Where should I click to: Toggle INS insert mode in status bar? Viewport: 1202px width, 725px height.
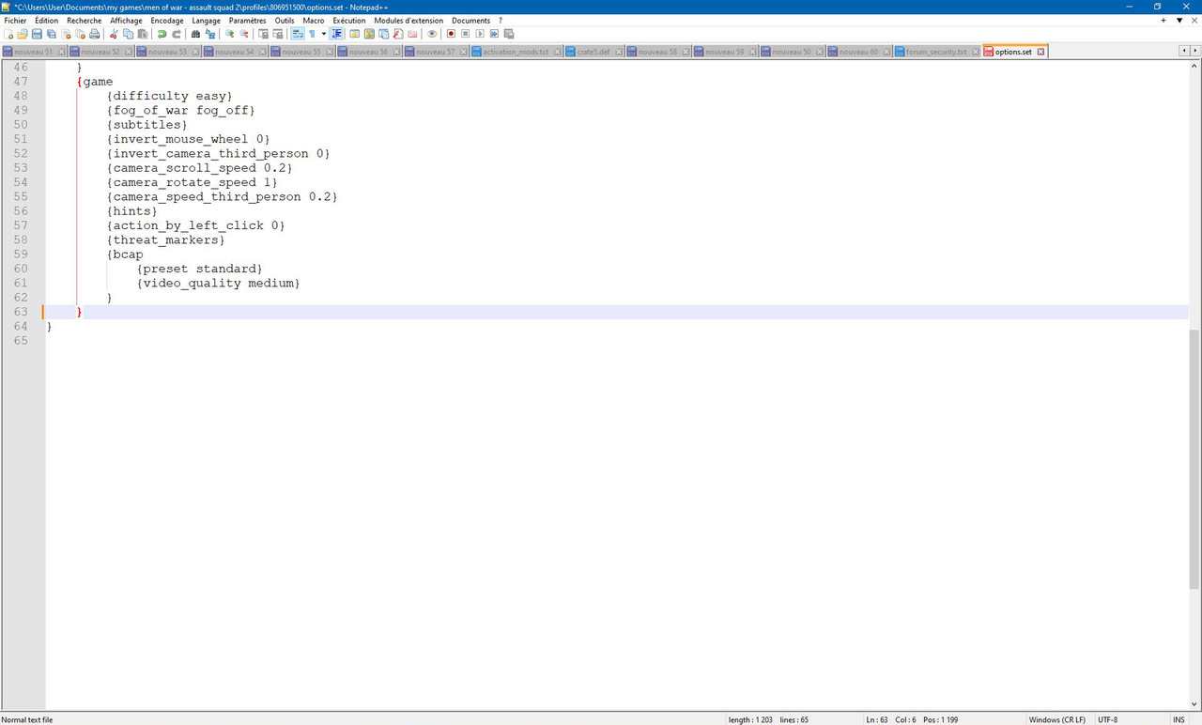coord(1179,719)
